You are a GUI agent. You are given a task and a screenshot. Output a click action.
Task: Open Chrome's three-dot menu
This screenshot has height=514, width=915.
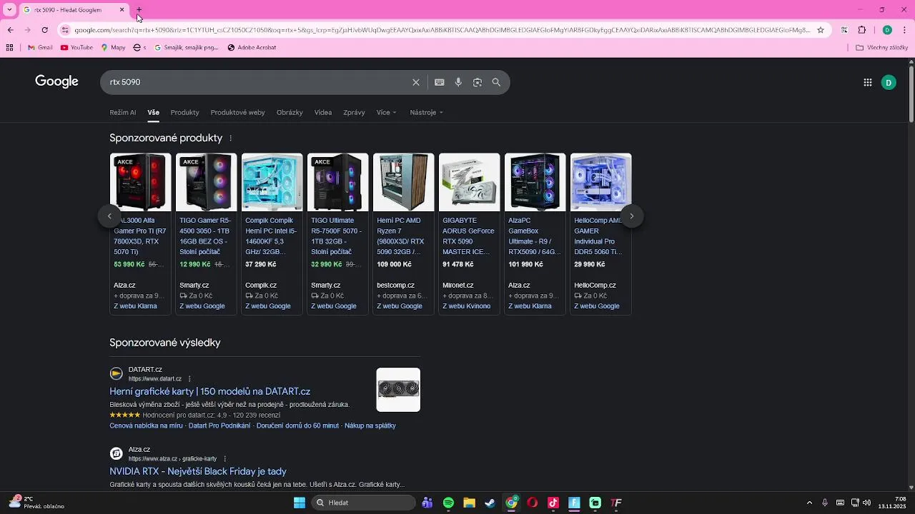click(x=905, y=30)
